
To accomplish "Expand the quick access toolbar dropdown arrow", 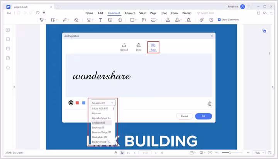I will (x=44, y=13).
